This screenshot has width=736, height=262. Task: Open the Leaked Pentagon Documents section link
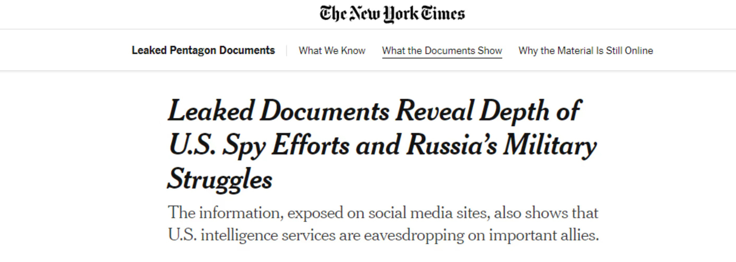coord(203,50)
